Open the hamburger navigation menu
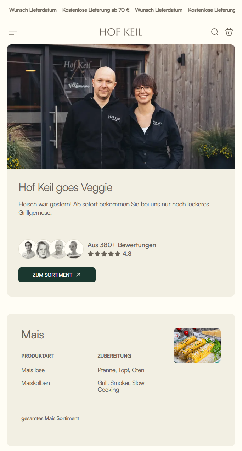 point(13,32)
